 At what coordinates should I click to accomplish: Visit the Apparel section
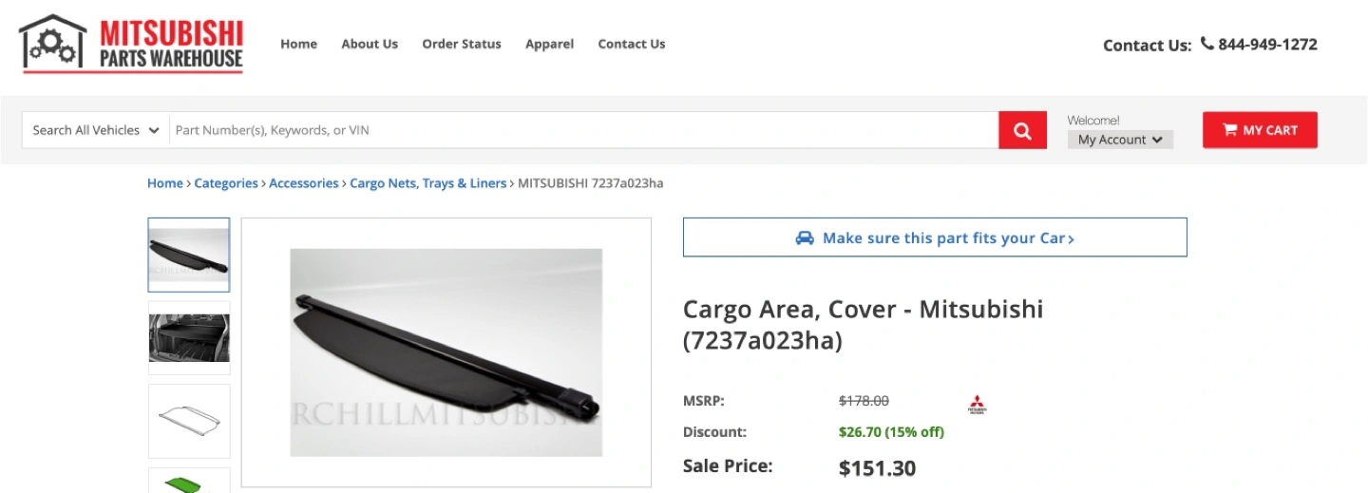point(549,44)
